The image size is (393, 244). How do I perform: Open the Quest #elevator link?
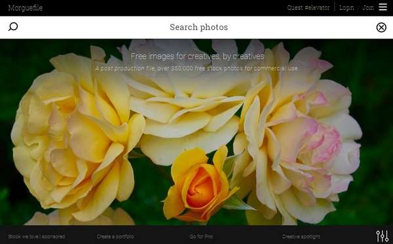(309, 8)
